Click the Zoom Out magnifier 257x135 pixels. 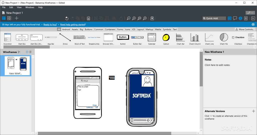(x=129, y=18)
